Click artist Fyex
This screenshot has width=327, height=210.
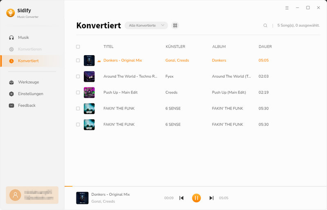[170, 76]
